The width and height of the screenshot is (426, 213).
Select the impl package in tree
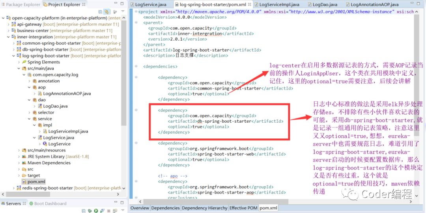[x=45, y=125]
